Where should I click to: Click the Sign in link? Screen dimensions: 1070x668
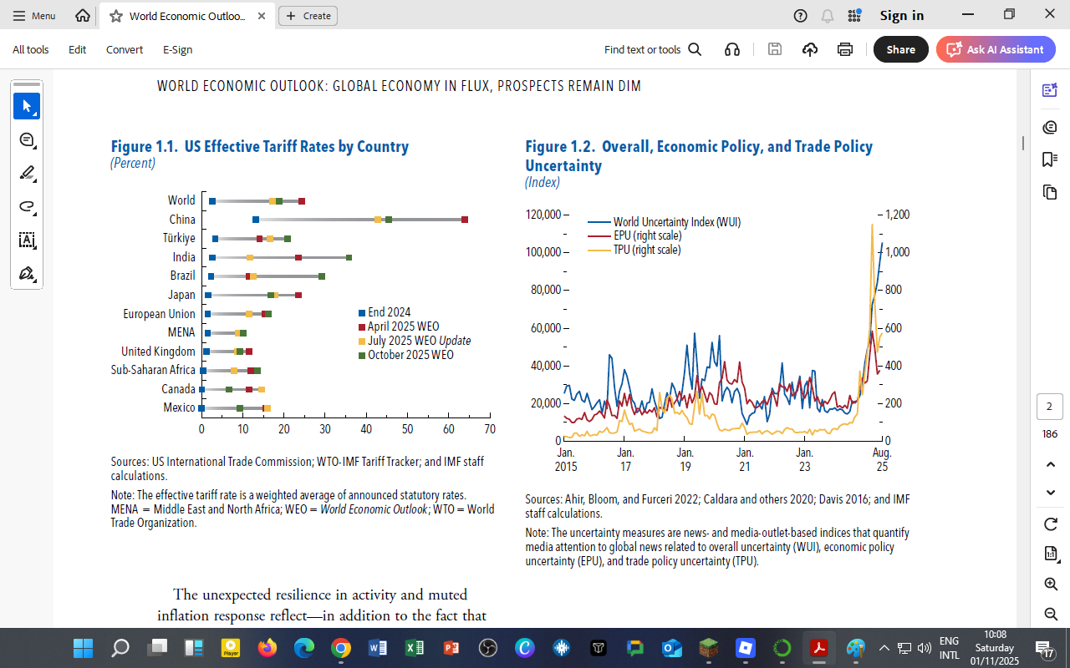901,14
